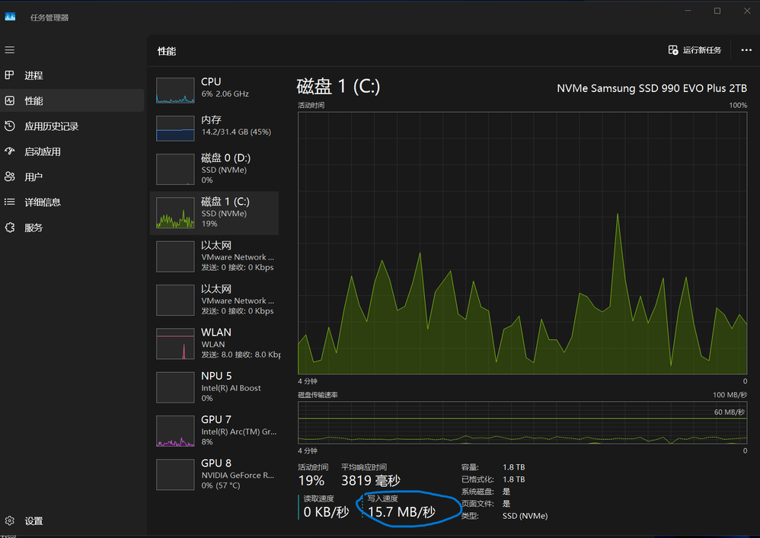
Task: Click the Task Manager app icon in title bar
Action: coord(10,17)
